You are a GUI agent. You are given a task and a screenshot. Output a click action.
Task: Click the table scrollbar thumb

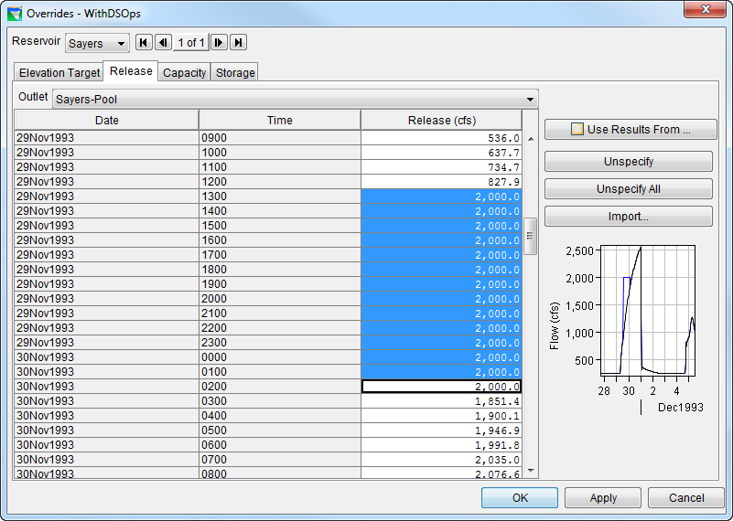click(x=530, y=236)
